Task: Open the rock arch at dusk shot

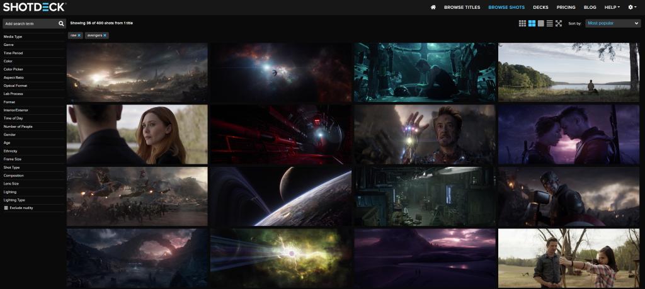Action: [137, 259]
